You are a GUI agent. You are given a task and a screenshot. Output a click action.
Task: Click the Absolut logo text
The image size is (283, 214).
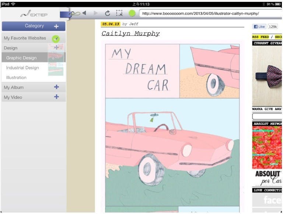coord(268,174)
